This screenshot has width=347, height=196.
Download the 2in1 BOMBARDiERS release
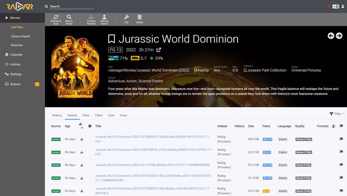click(82, 165)
